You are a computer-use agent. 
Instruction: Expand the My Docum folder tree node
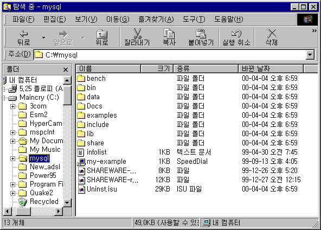12,141
